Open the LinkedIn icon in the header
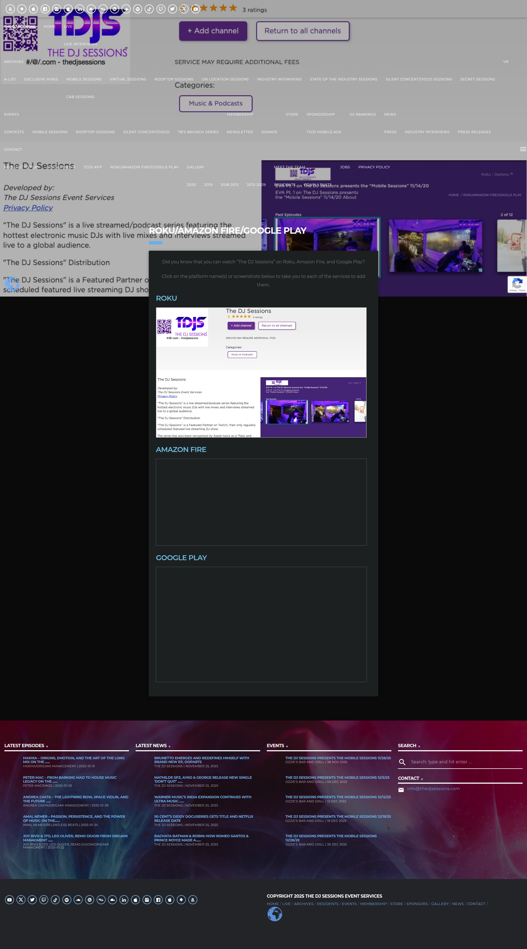 [80, 9]
